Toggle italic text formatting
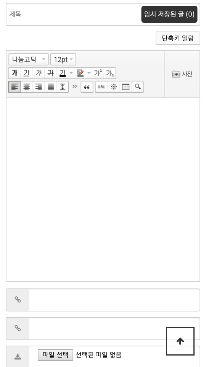 pyautogui.click(x=39, y=73)
